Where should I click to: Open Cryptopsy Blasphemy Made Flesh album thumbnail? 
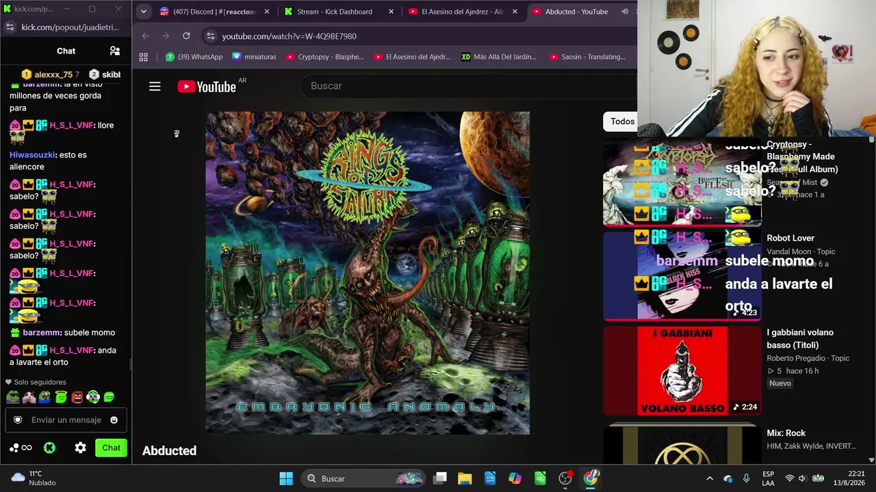tap(682, 182)
